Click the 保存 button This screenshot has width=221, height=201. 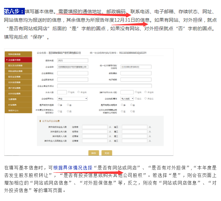[x=94, y=153]
